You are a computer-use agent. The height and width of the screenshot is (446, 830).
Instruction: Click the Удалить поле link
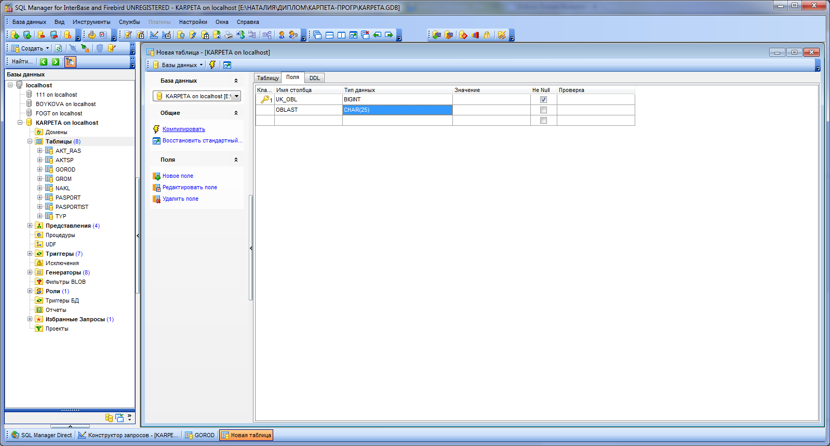(180, 199)
